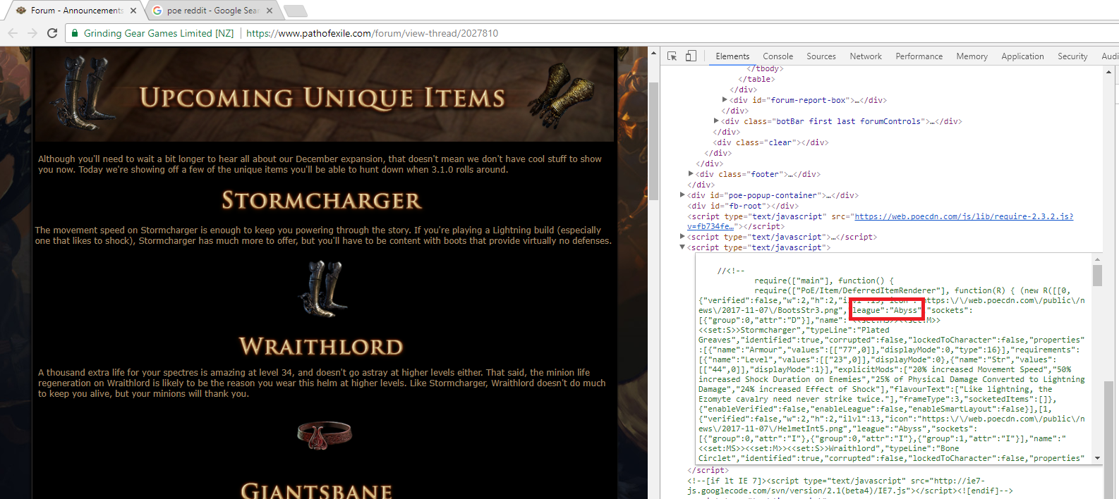Click the scroll-down arrow of script text box

pos(1097,457)
